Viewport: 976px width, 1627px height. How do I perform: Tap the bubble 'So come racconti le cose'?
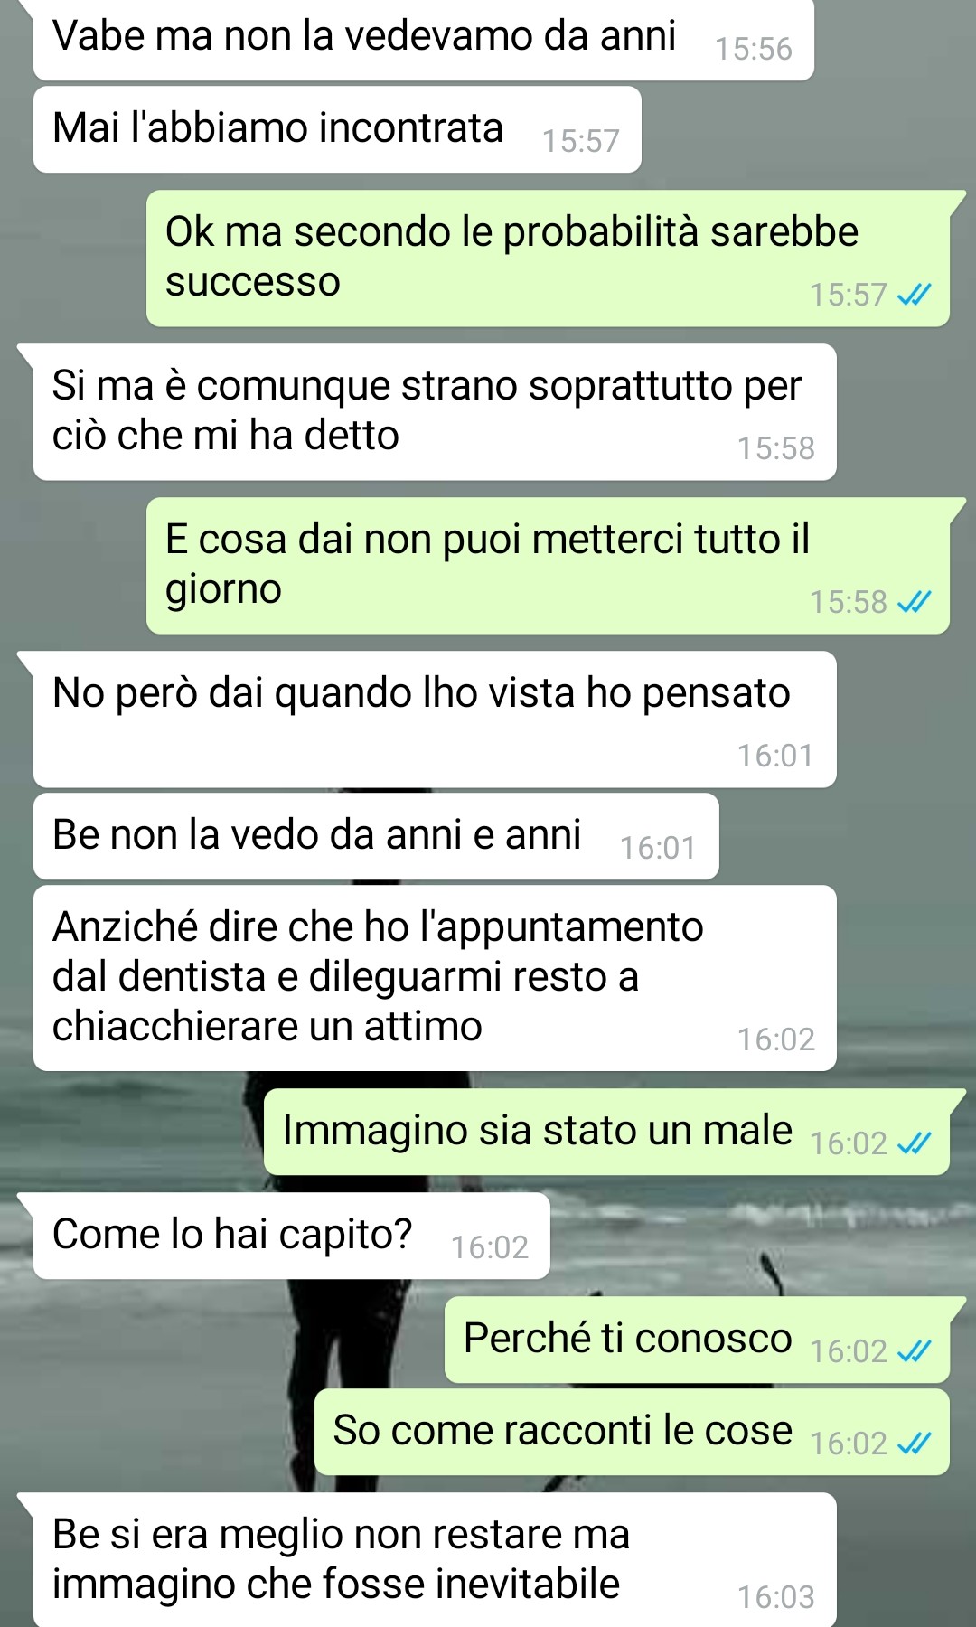coord(632,1433)
